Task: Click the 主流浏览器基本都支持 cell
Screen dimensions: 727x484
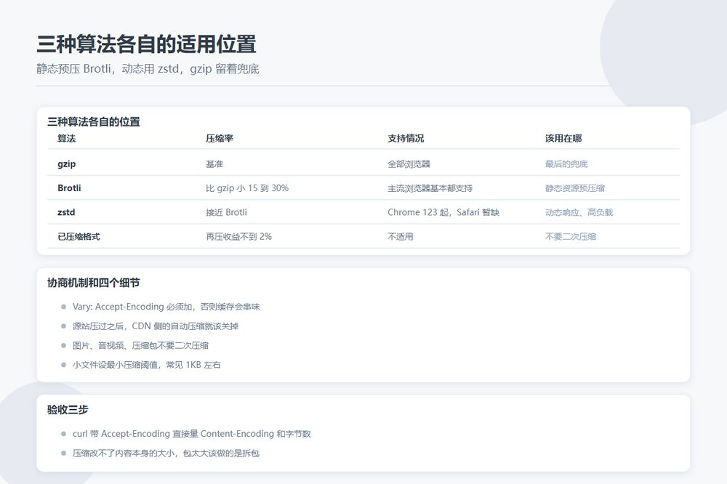Action: click(430, 187)
